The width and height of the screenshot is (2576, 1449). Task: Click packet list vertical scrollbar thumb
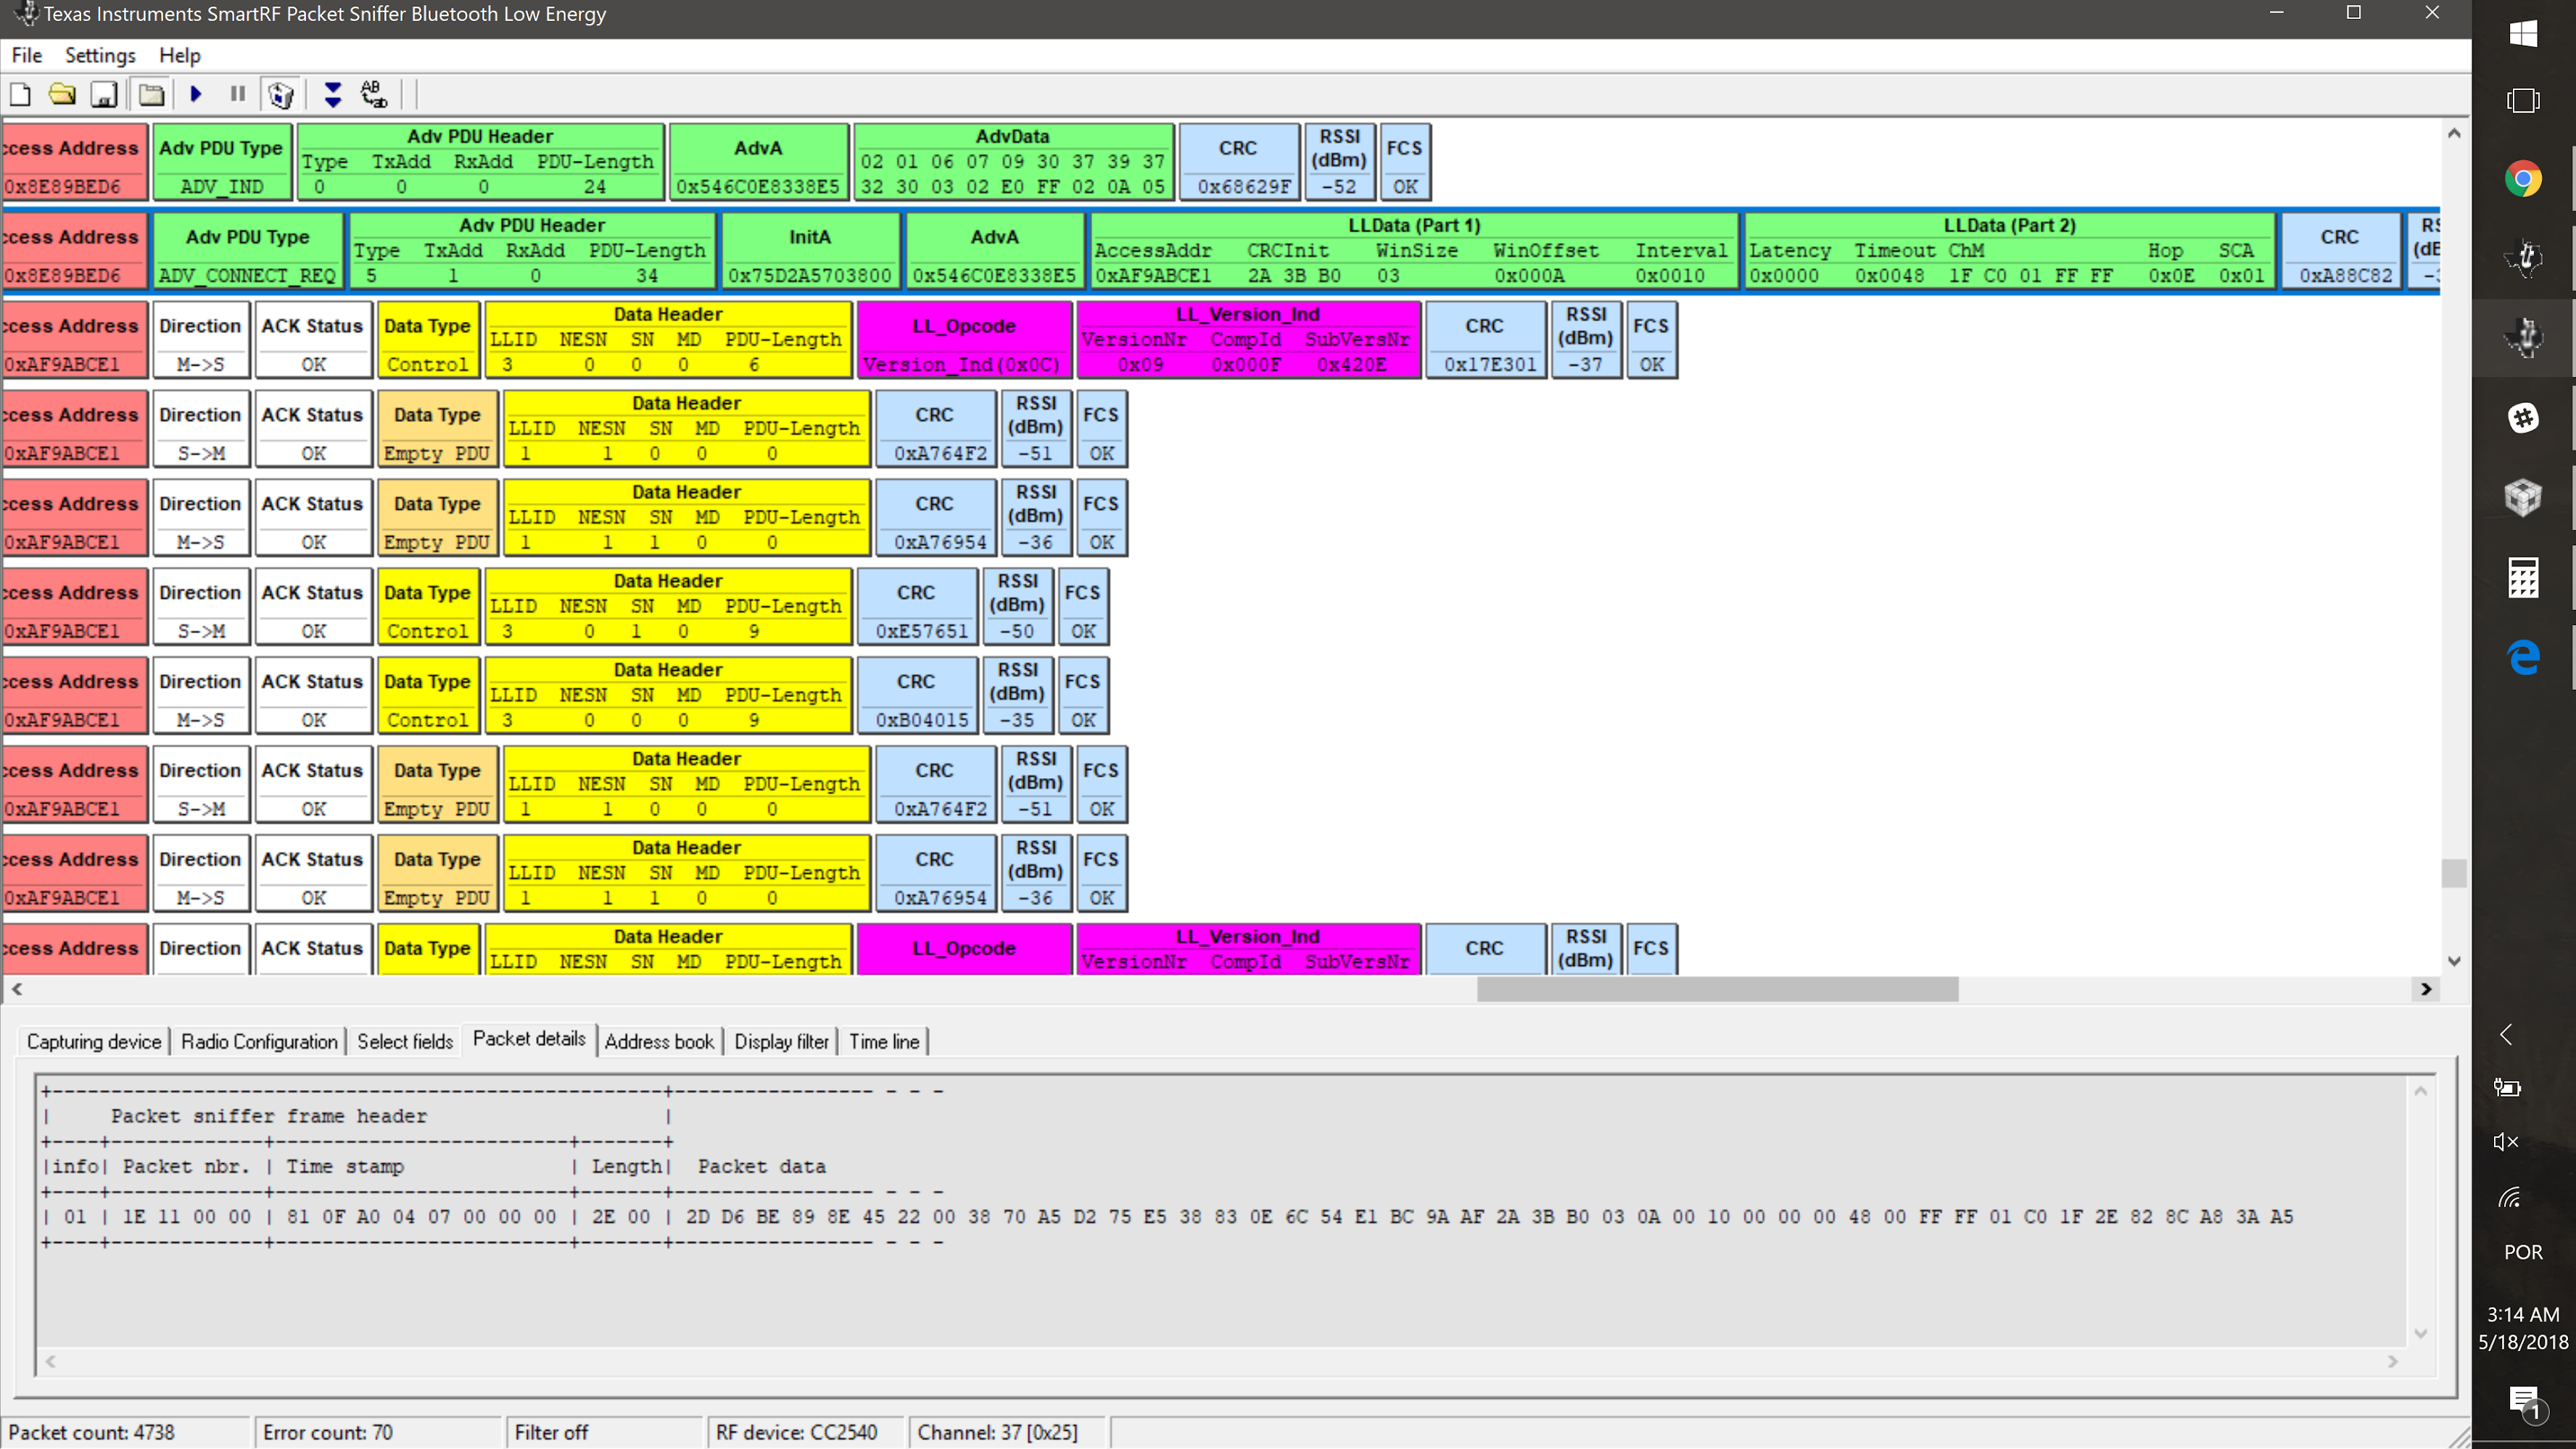(2454, 872)
